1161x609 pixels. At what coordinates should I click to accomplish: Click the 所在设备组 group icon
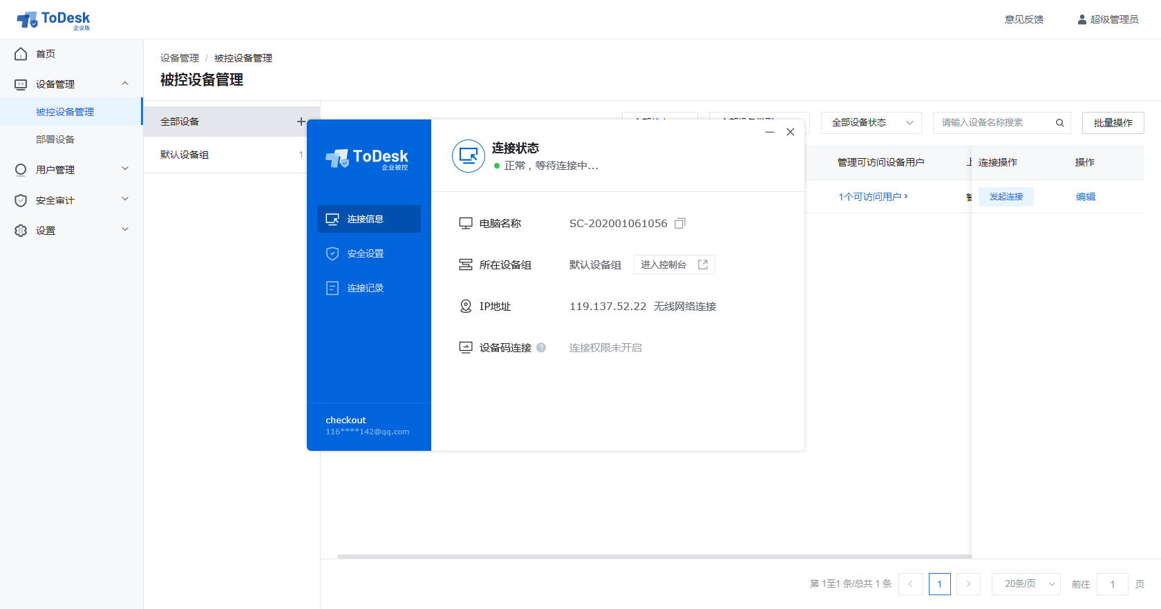point(466,264)
